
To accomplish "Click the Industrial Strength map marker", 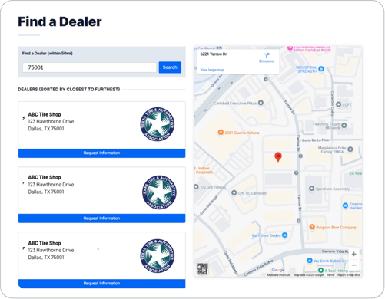I will [x=321, y=68].
